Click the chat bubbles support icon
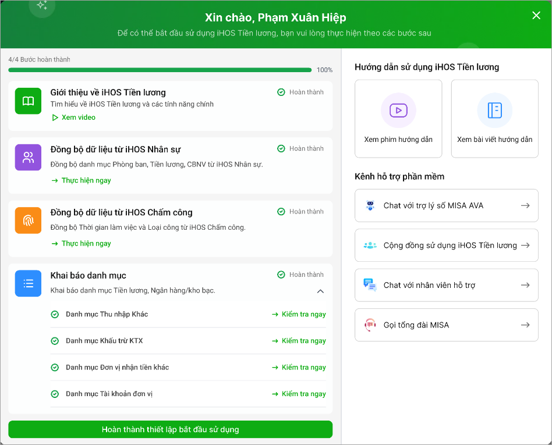 370,285
